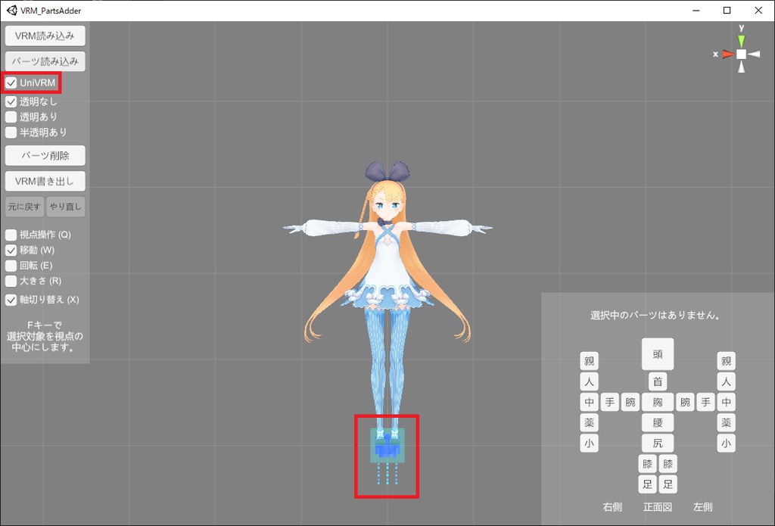Uncheck the 透明なし transparency option
The width and height of the screenshot is (775, 526).
point(11,101)
